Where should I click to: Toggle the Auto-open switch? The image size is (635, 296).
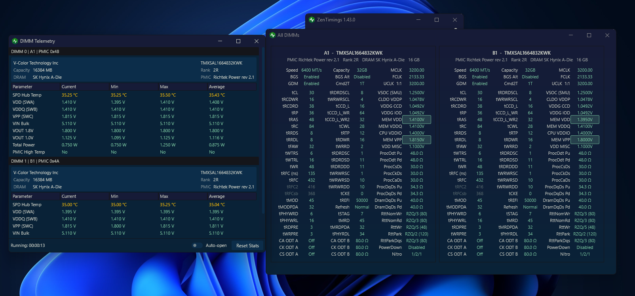click(x=197, y=245)
